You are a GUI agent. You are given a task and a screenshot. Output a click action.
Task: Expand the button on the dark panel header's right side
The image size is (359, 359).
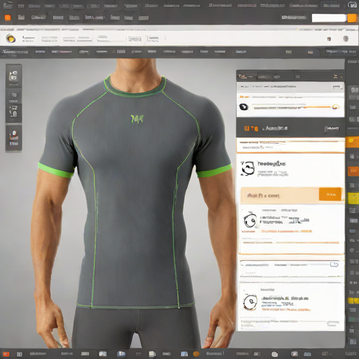click(x=332, y=128)
